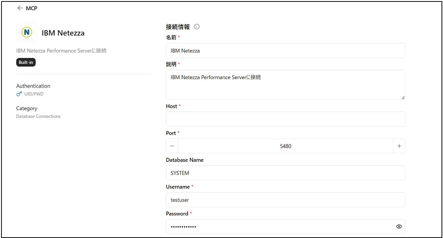The image size is (443, 238).
Task: Click the Port value 5480
Action: [286, 146]
